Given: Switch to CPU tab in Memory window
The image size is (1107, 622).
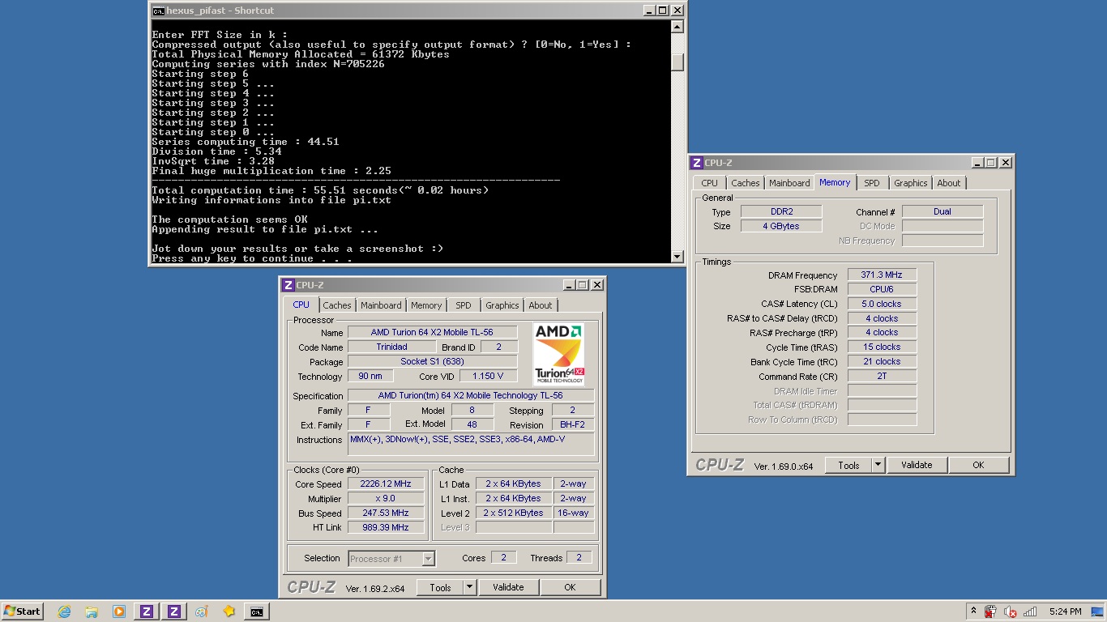Looking at the screenshot, I should coord(710,183).
